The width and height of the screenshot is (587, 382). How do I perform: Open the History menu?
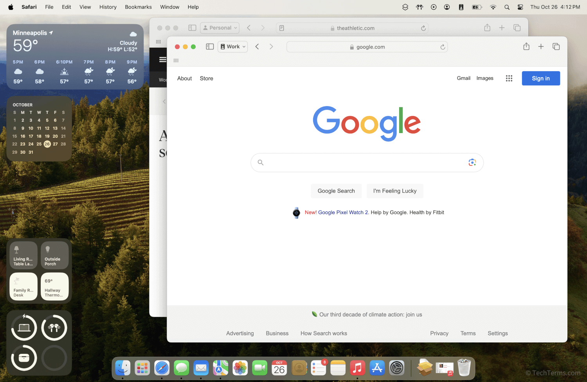coord(108,7)
